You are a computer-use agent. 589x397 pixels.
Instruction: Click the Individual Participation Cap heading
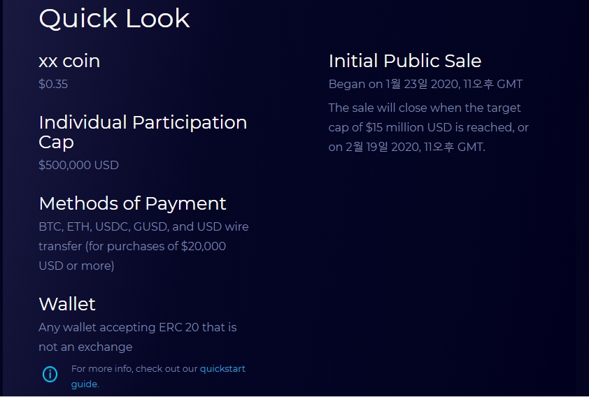(x=143, y=132)
